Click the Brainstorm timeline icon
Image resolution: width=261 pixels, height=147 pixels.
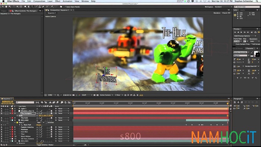(x=62, y=102)
